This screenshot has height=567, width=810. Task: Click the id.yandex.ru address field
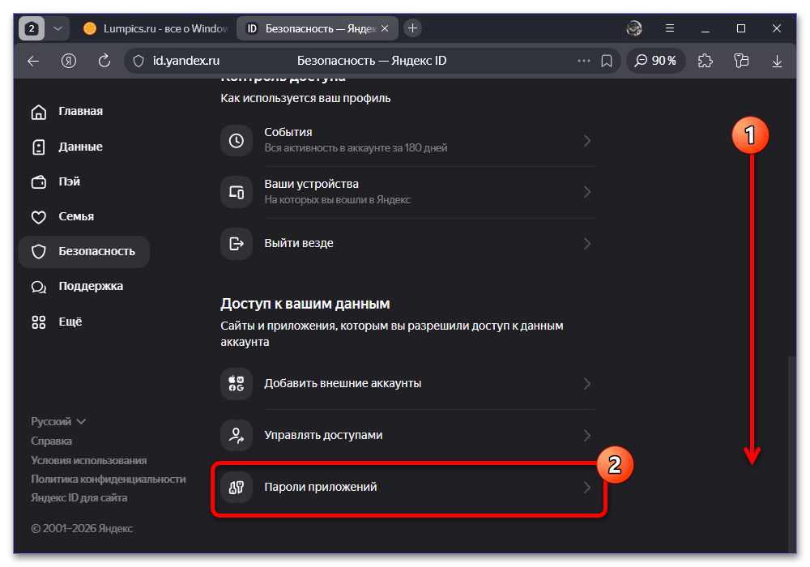tap(186, 61)
